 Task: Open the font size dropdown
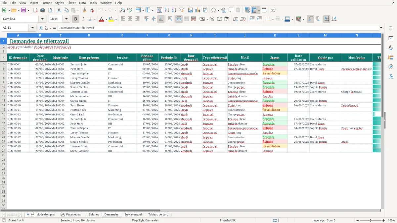pyautogui.click(x=66, y=19)
